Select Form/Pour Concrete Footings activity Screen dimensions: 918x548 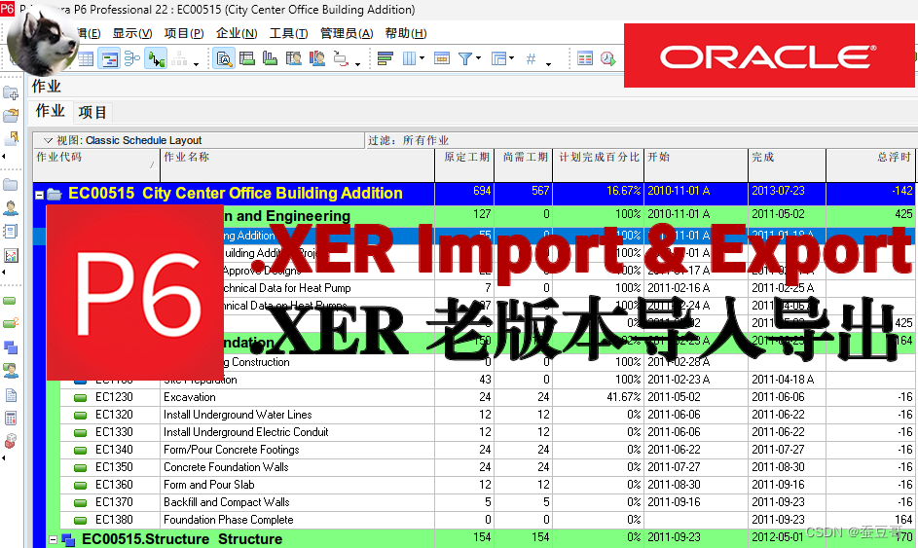232,450
